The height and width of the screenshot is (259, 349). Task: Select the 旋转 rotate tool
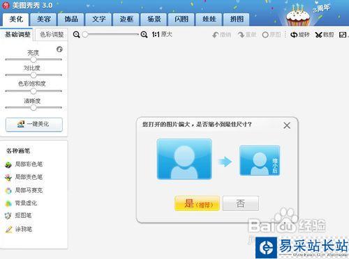coord(300,35)
